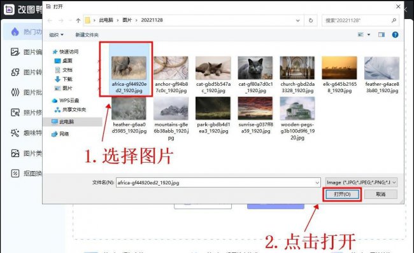
Task: Navigate forward in folder history
Action: coord(61,20)
